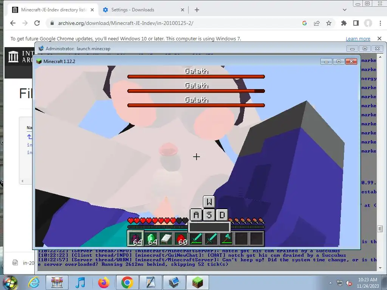Click page horizontal scroll left arrow
The height and width of the screenshot is (290, 387).
[x=22, y=181]
